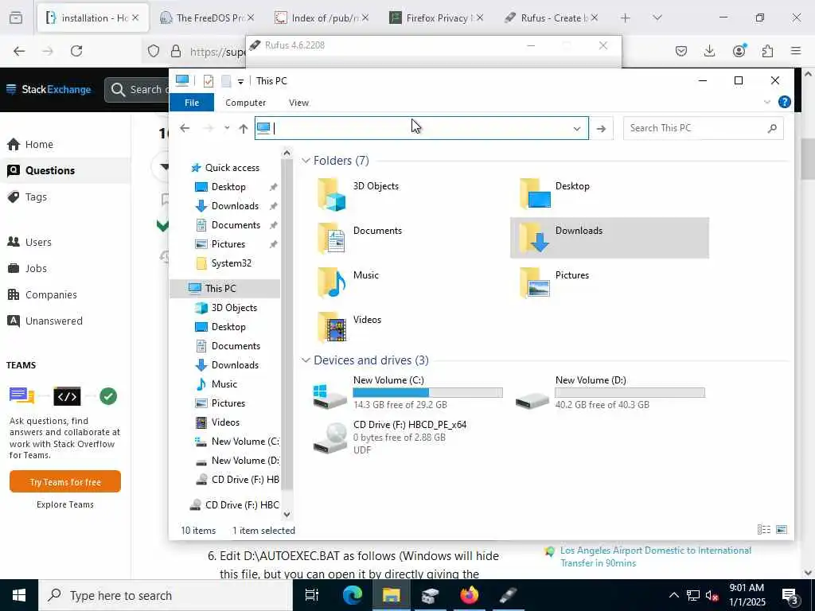Image resolution: width=815 pixels, height=611 pixels.
Task: Open the notification center icon
Action: click(x=790, y=595)
